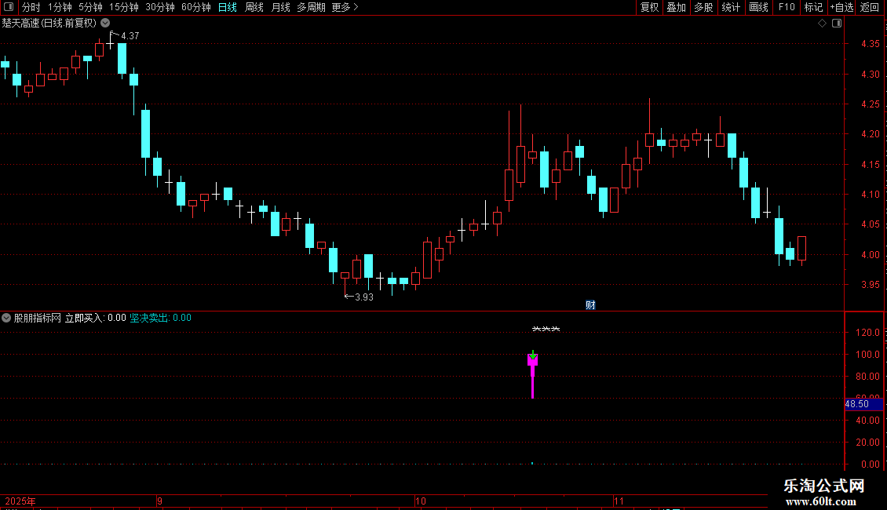Add stock via +自选 button
This screenshot has width=887, height=510.
[841, 7]
